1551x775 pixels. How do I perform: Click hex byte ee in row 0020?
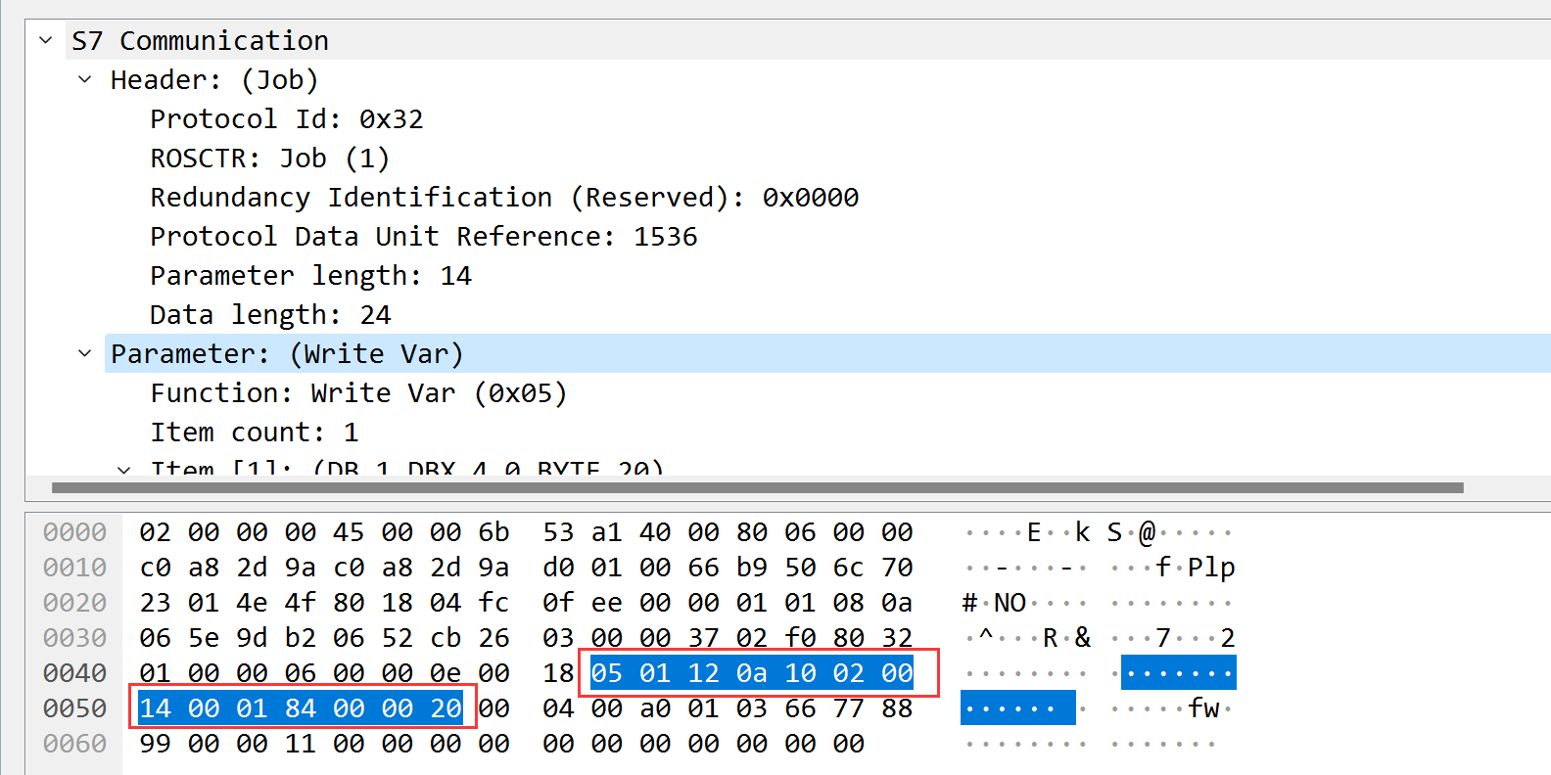pos(606,603)
